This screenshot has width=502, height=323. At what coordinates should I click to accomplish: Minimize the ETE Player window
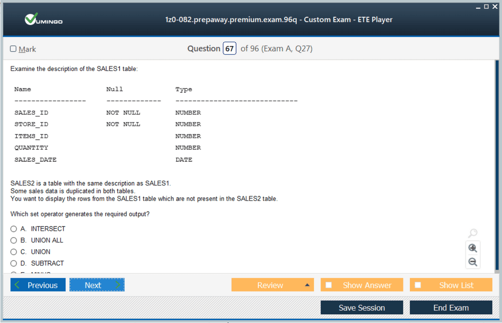478,7
